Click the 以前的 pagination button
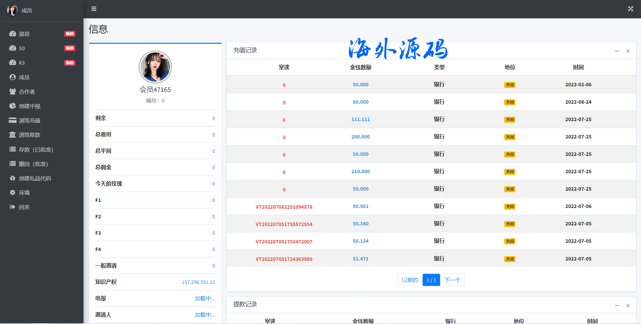Image resolution: width=641 pixels, height=324 pixels. [410, 280]
